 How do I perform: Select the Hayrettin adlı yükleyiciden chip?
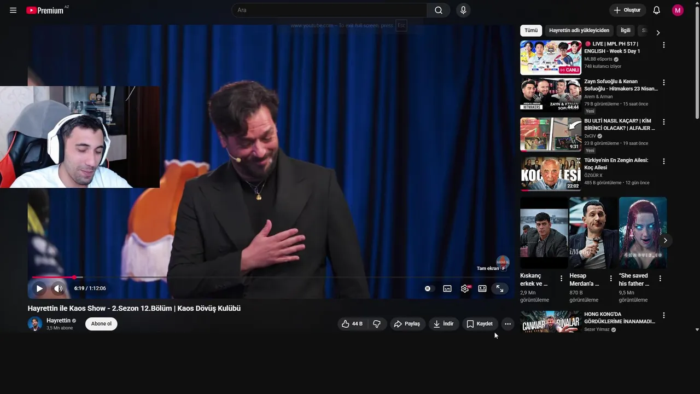[x=579, y=31]
